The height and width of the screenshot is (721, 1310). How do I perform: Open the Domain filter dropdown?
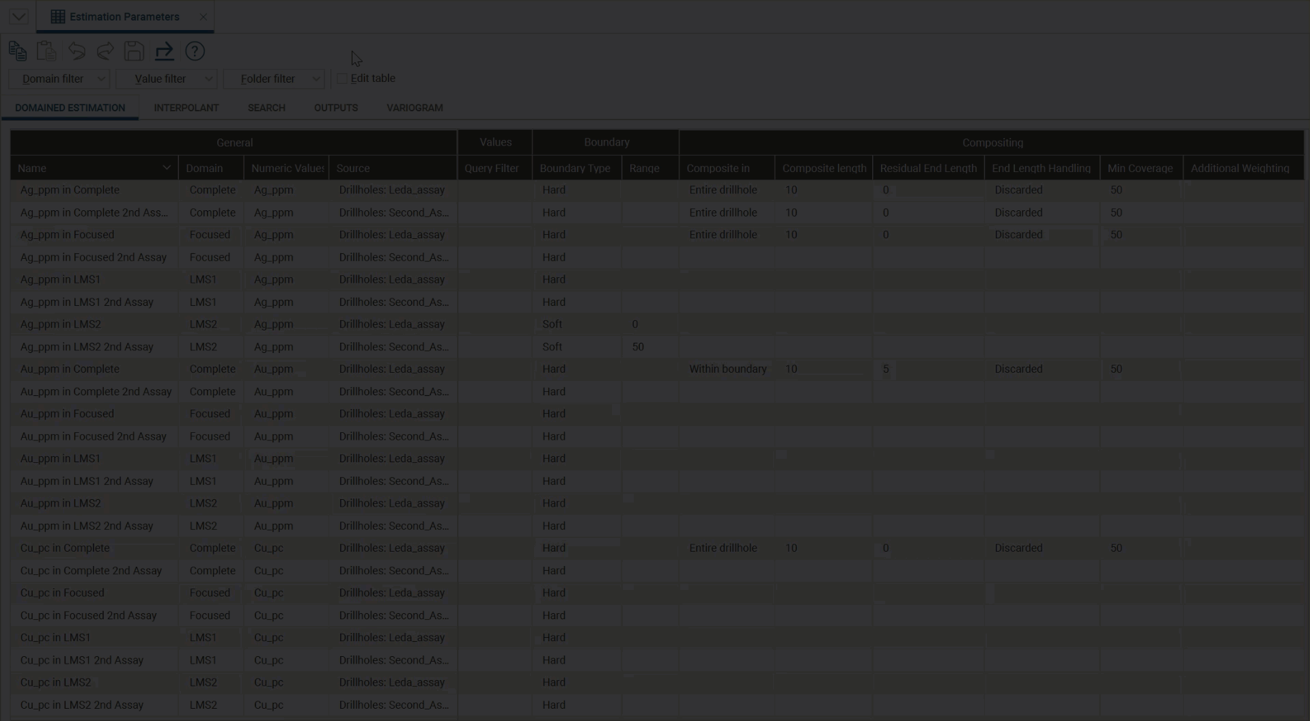(59, 79)
